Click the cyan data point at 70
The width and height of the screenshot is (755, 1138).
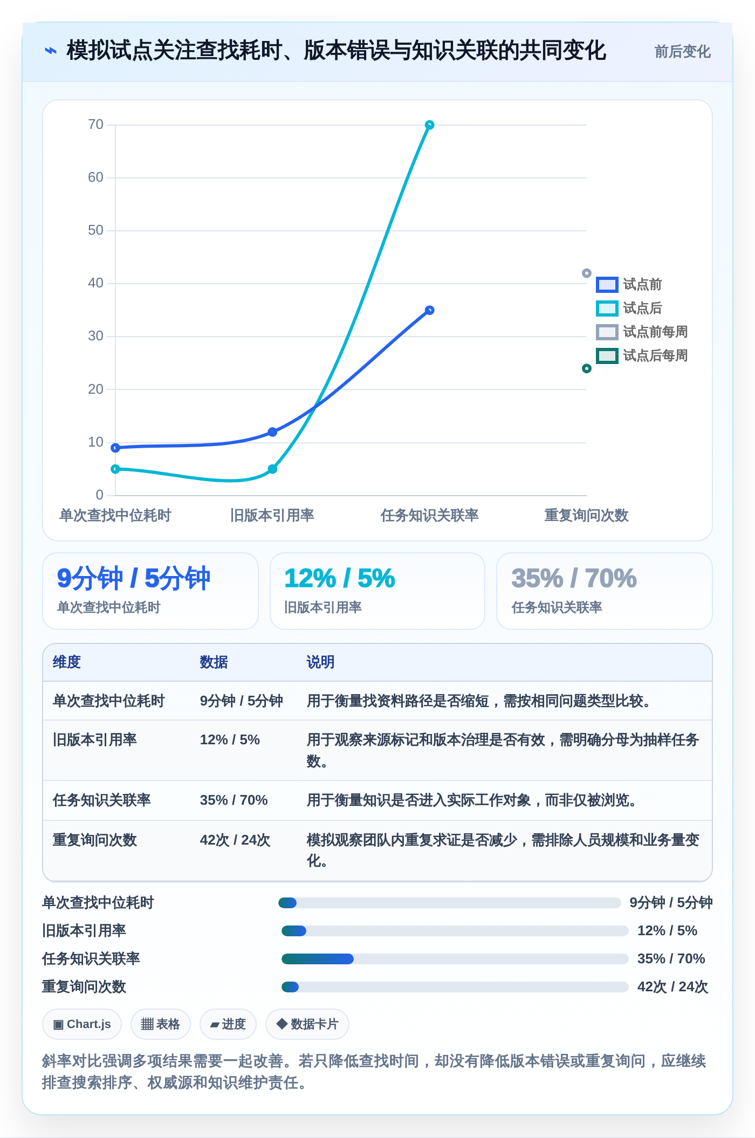[429, 125]
